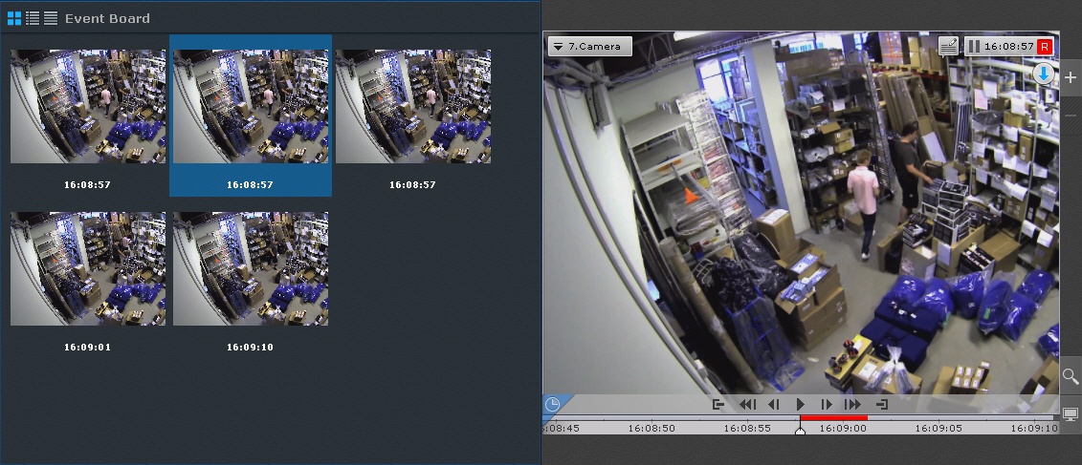
Task: Step one frame backward
Action: point(774,405)
